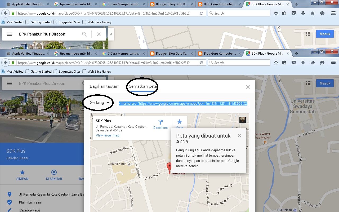The width and height of the screenshot is (339, 212).
Task: Open Firefox hamburger menu in upper browser
Action: (x=333, y=13)
